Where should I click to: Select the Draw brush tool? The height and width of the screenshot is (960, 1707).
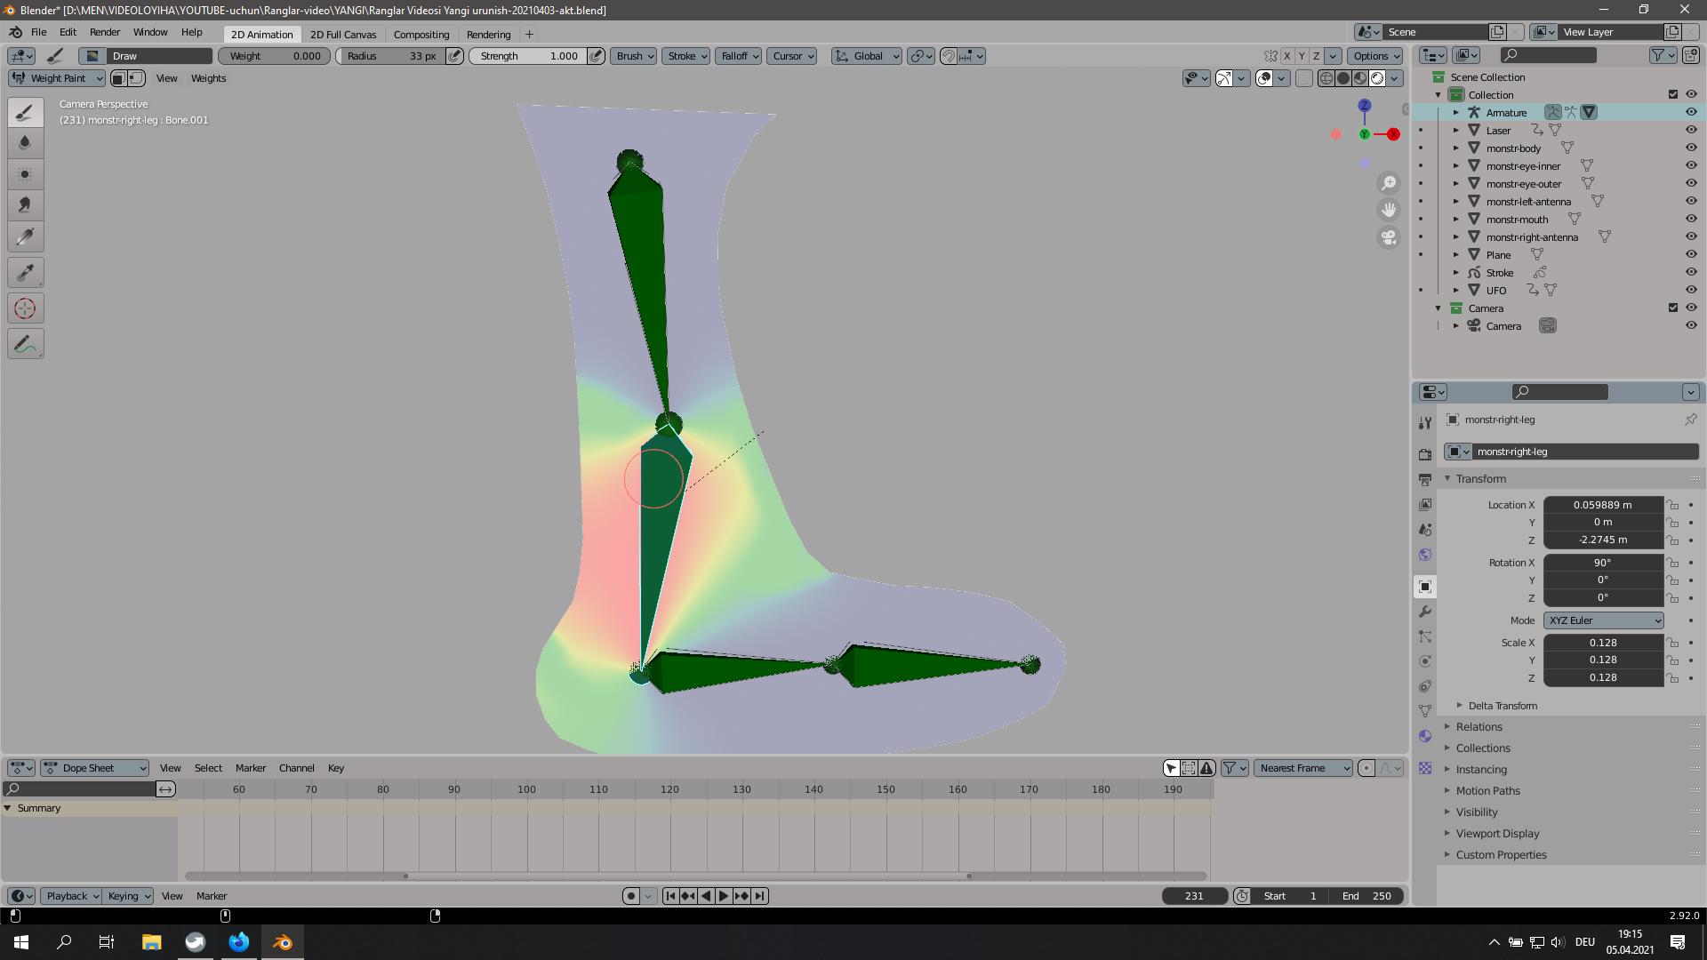pyautogui.click(x=25, y=112)
